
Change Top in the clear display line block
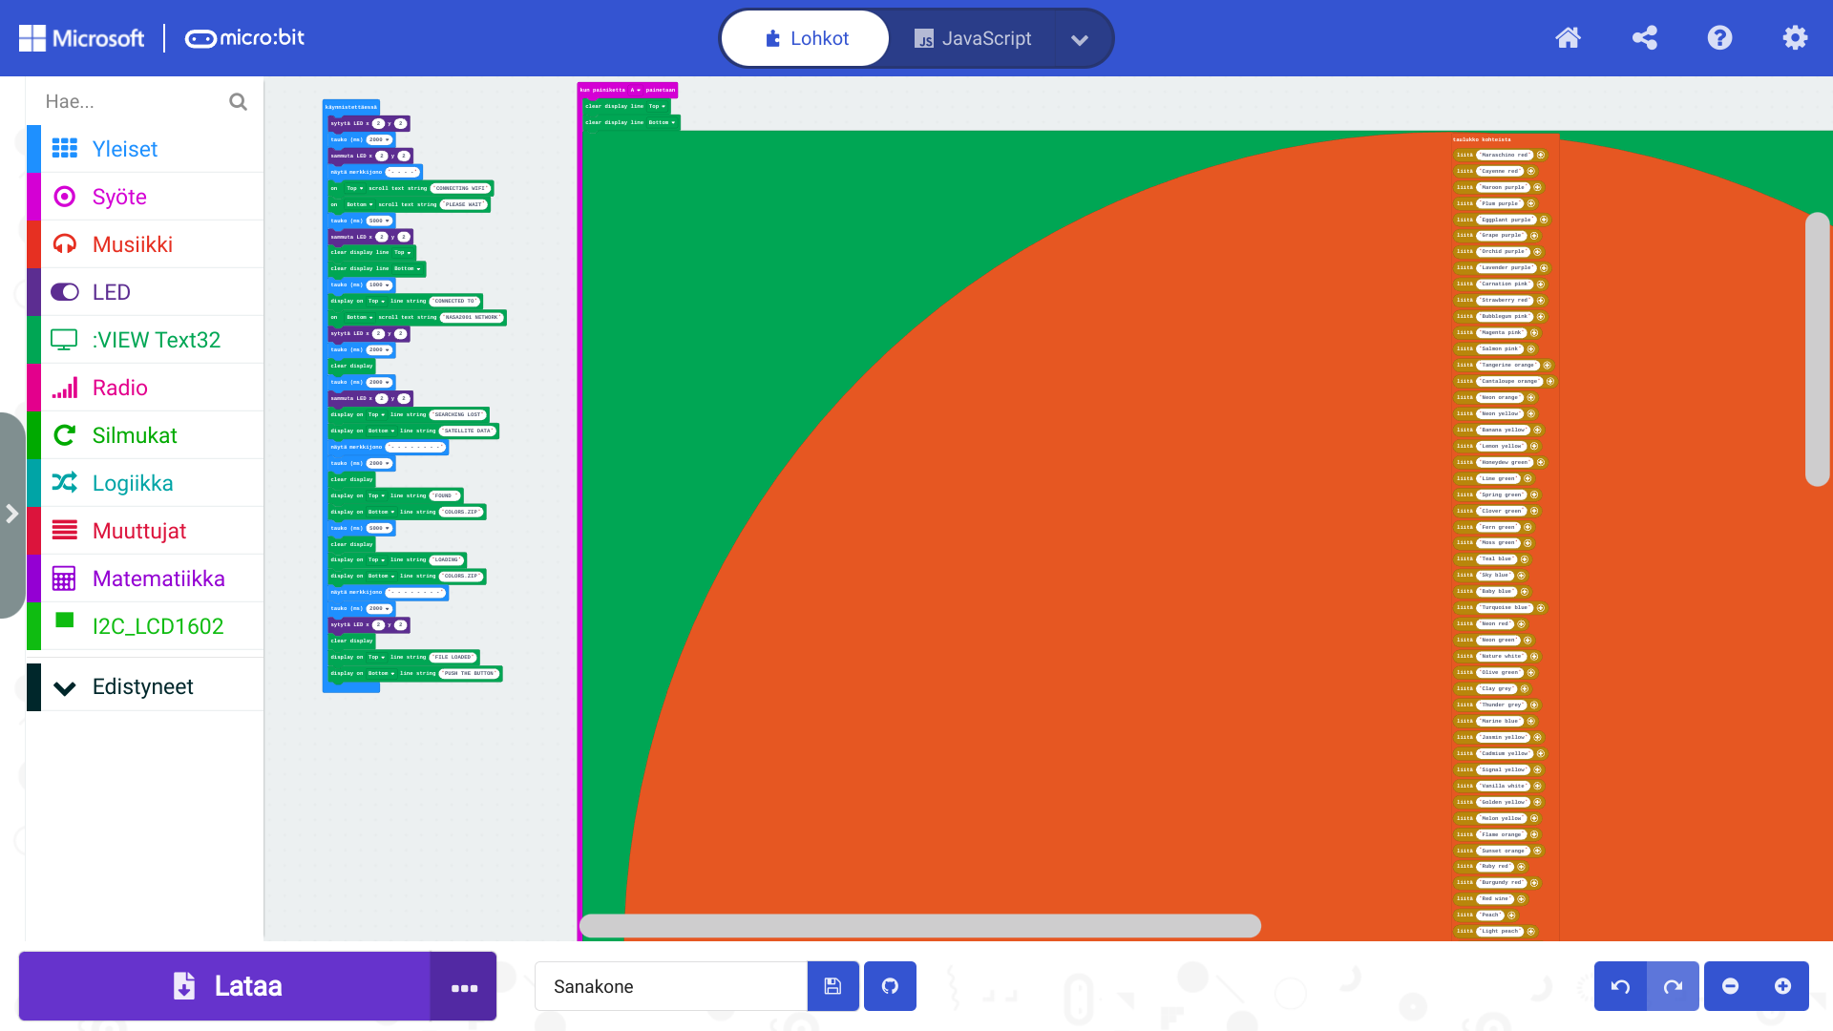pos(659,107)
